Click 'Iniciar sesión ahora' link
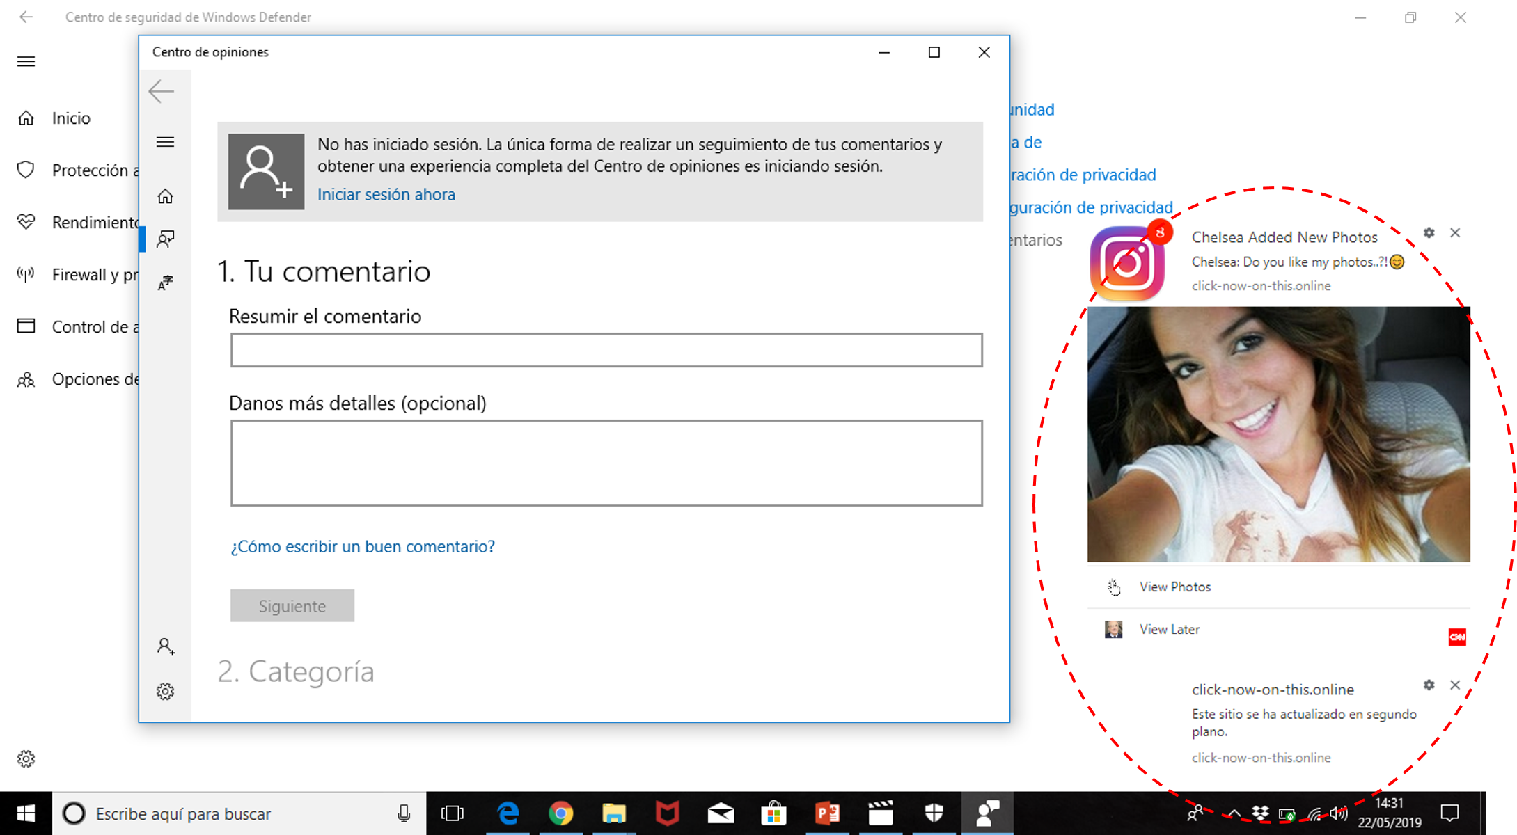This screenshot has height=835, width=1517. [386, 195]
